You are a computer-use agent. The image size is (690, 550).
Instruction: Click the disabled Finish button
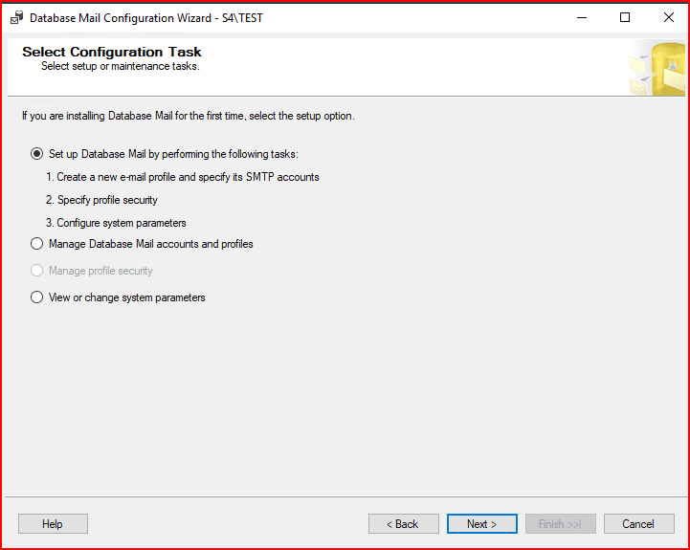tap(560, 524)
